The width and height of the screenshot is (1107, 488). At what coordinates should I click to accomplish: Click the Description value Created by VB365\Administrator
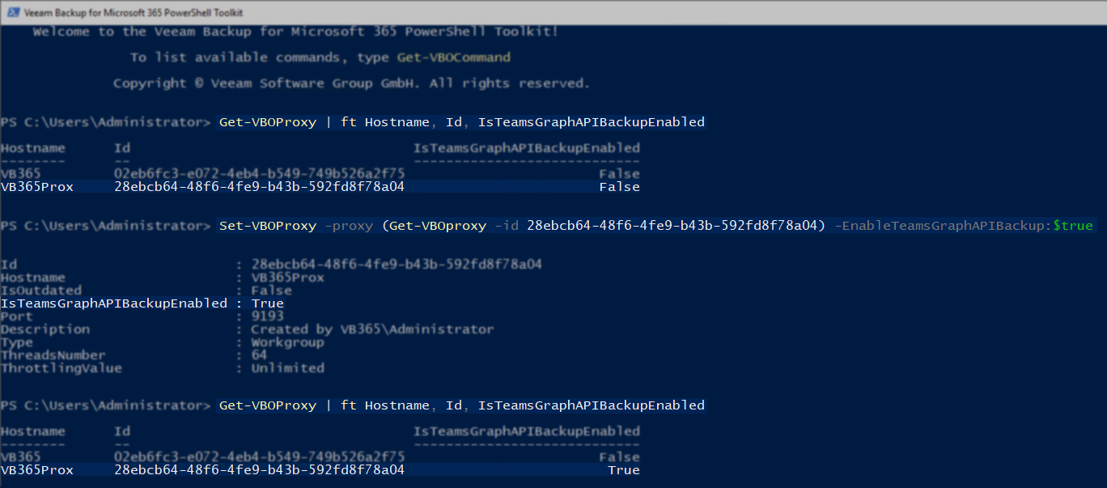pyautogui.click(x=373, y=329)
